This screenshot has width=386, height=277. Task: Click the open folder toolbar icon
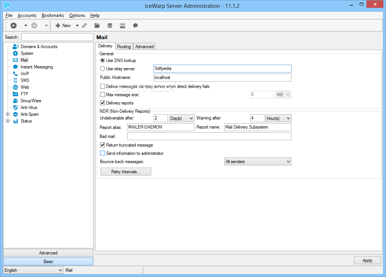point(97,25)
